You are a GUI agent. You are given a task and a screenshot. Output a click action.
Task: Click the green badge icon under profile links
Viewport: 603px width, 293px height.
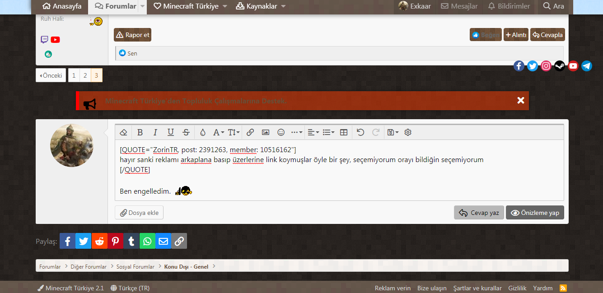[48, 54]
